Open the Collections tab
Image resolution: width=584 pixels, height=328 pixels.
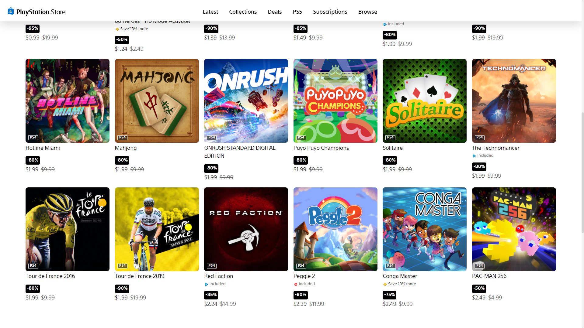click(243, 12)
